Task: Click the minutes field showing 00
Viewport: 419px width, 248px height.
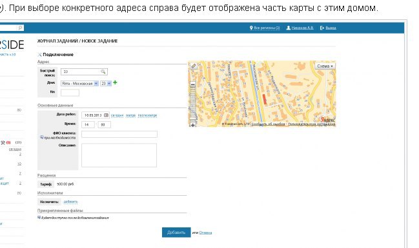Action: pos(104,124)
